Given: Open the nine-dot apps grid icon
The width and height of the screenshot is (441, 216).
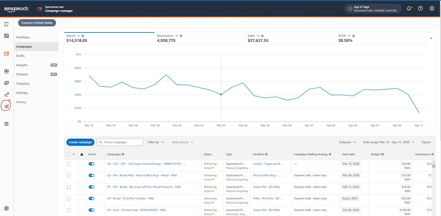Looking at the screenshot, I should (x=6, y=124).
